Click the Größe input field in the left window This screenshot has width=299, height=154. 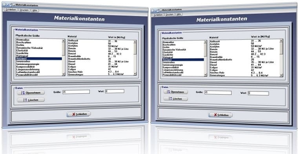pos(76,92)
